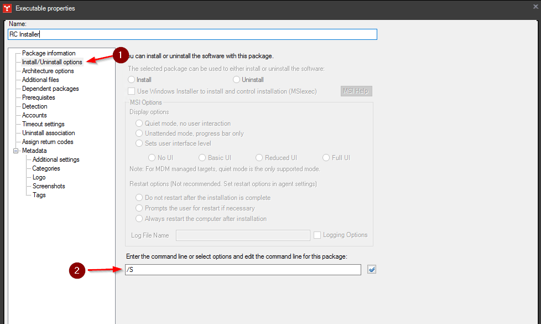Select the Uninstall radio button
The height and width of the screenshot is (324, 541).
[236, 79]
